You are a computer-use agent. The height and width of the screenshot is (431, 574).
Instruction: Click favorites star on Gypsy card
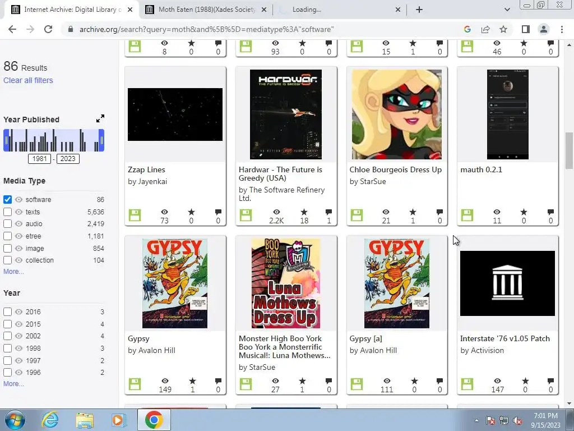193,381
